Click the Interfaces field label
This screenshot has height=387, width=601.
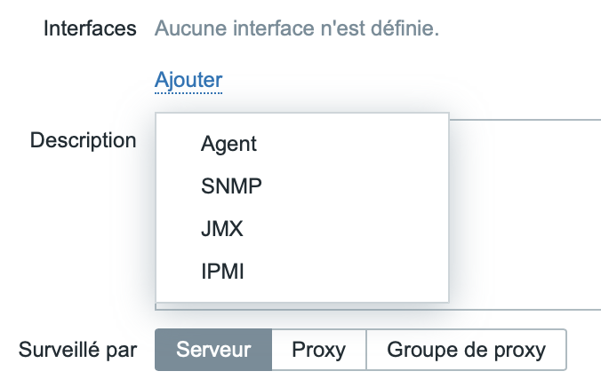click(x=89, y=28)
